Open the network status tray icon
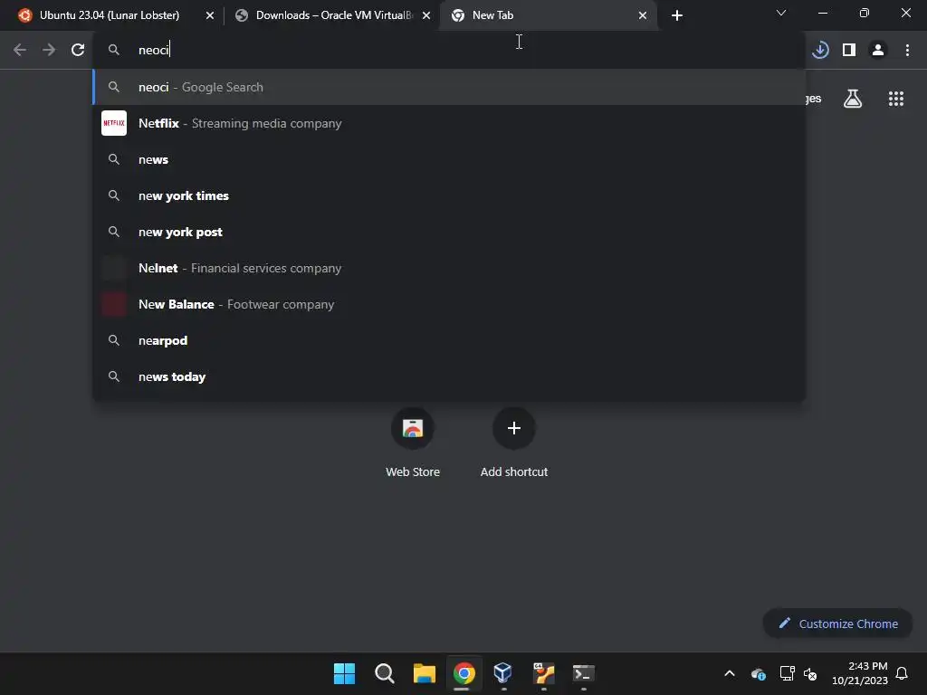Image resolution: width=927 pixels, height=695 pixels. (787, 673)
